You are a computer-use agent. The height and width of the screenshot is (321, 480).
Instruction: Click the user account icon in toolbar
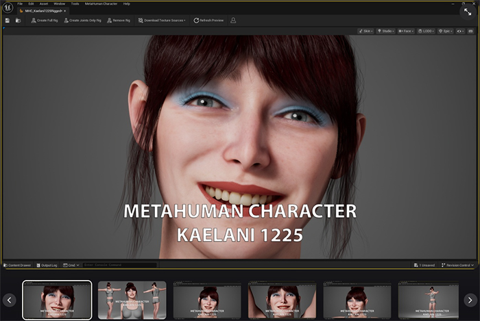[233, 21]
